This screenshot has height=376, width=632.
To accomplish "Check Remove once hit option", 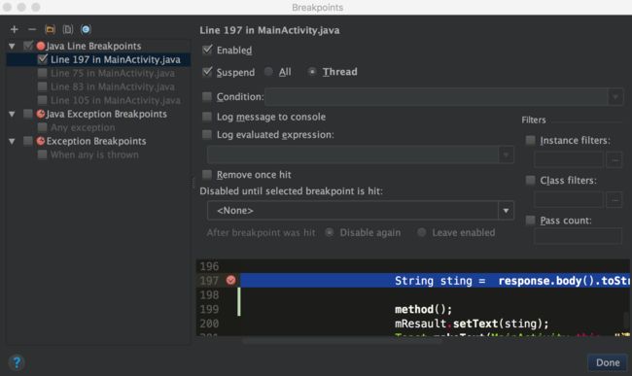I will click(207, 174).
